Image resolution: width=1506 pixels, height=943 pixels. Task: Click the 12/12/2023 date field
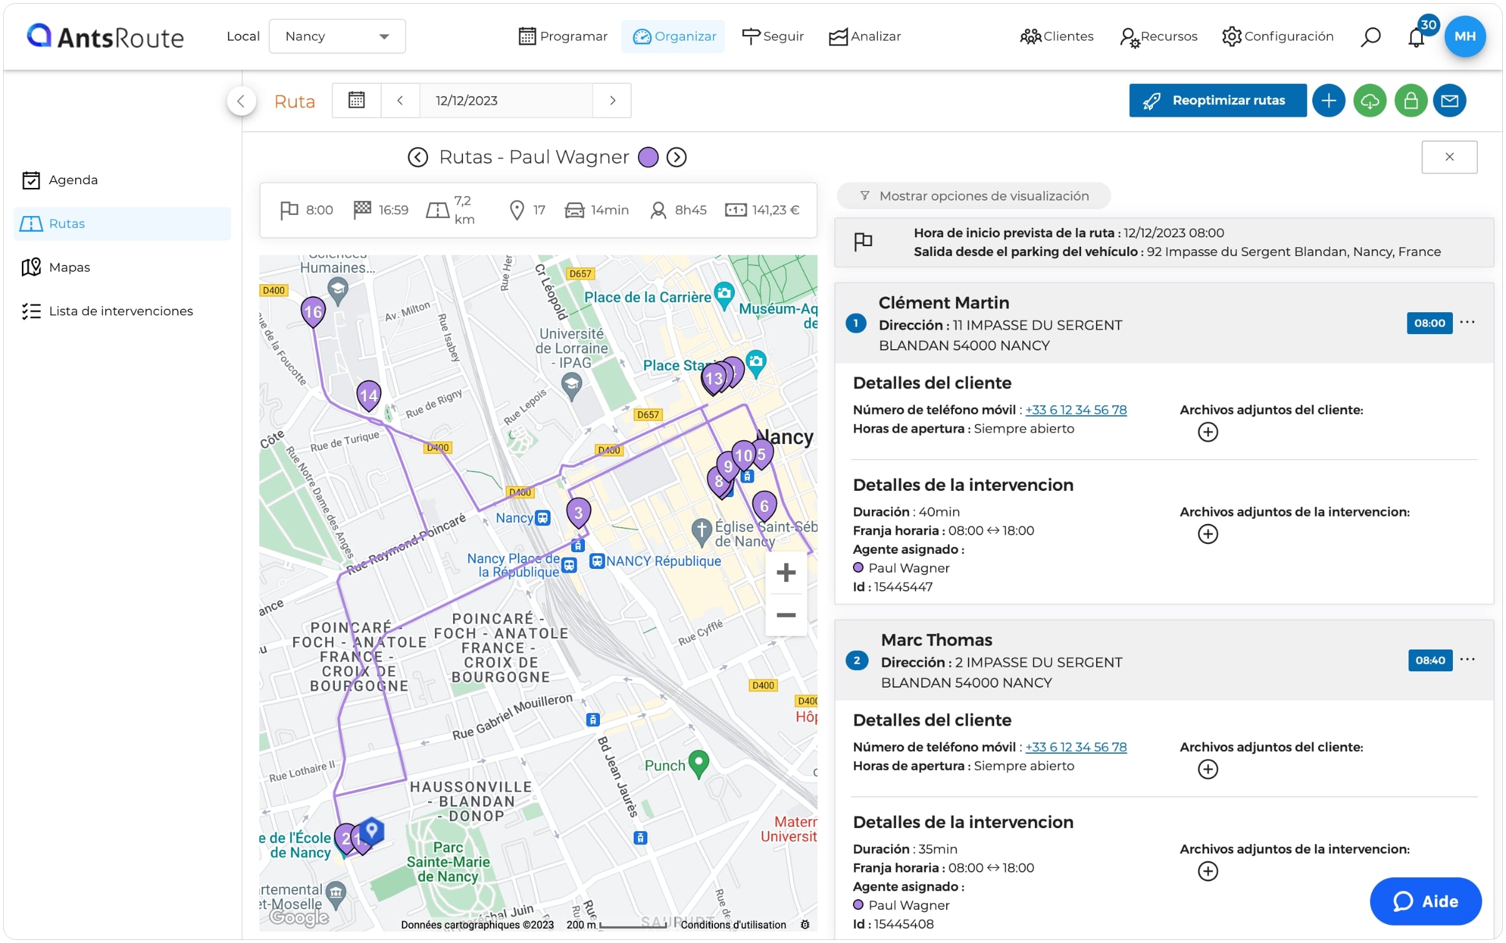pyautogui.click(x=506, y=100)
